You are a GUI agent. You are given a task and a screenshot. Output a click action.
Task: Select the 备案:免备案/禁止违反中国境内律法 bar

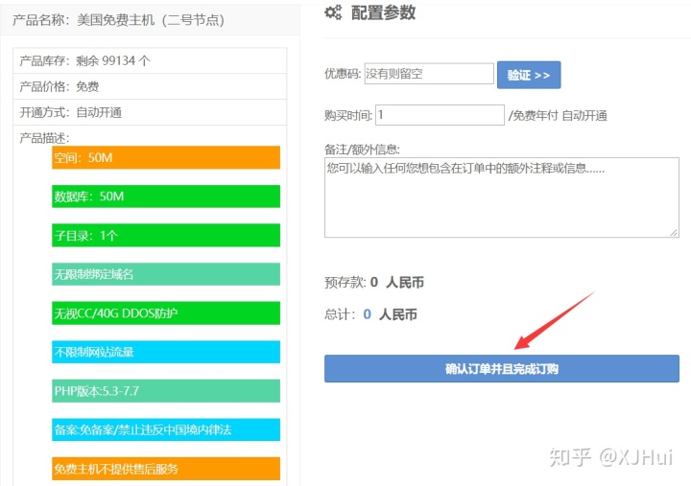pyautogui.click(x=166, y=429)
